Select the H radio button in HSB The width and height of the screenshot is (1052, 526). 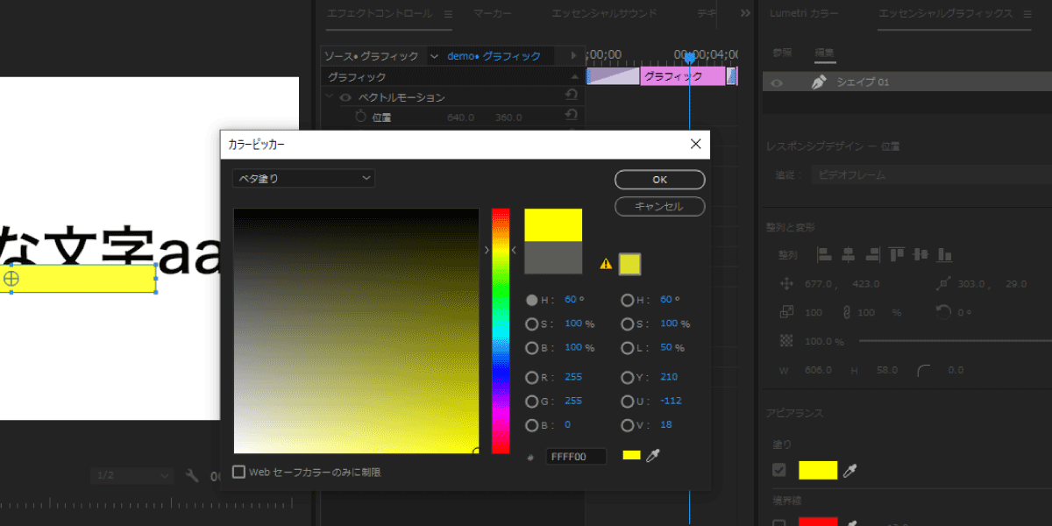tap(531, 300)
